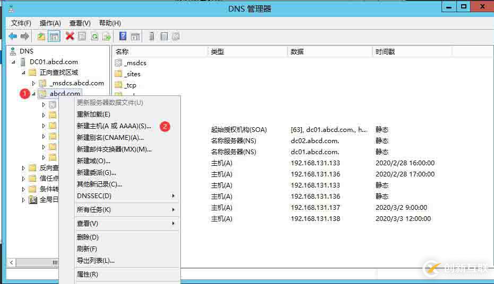Collapse the abcd.com zone node
Viewport: 494px width, 284px height.
coord(34,94)
